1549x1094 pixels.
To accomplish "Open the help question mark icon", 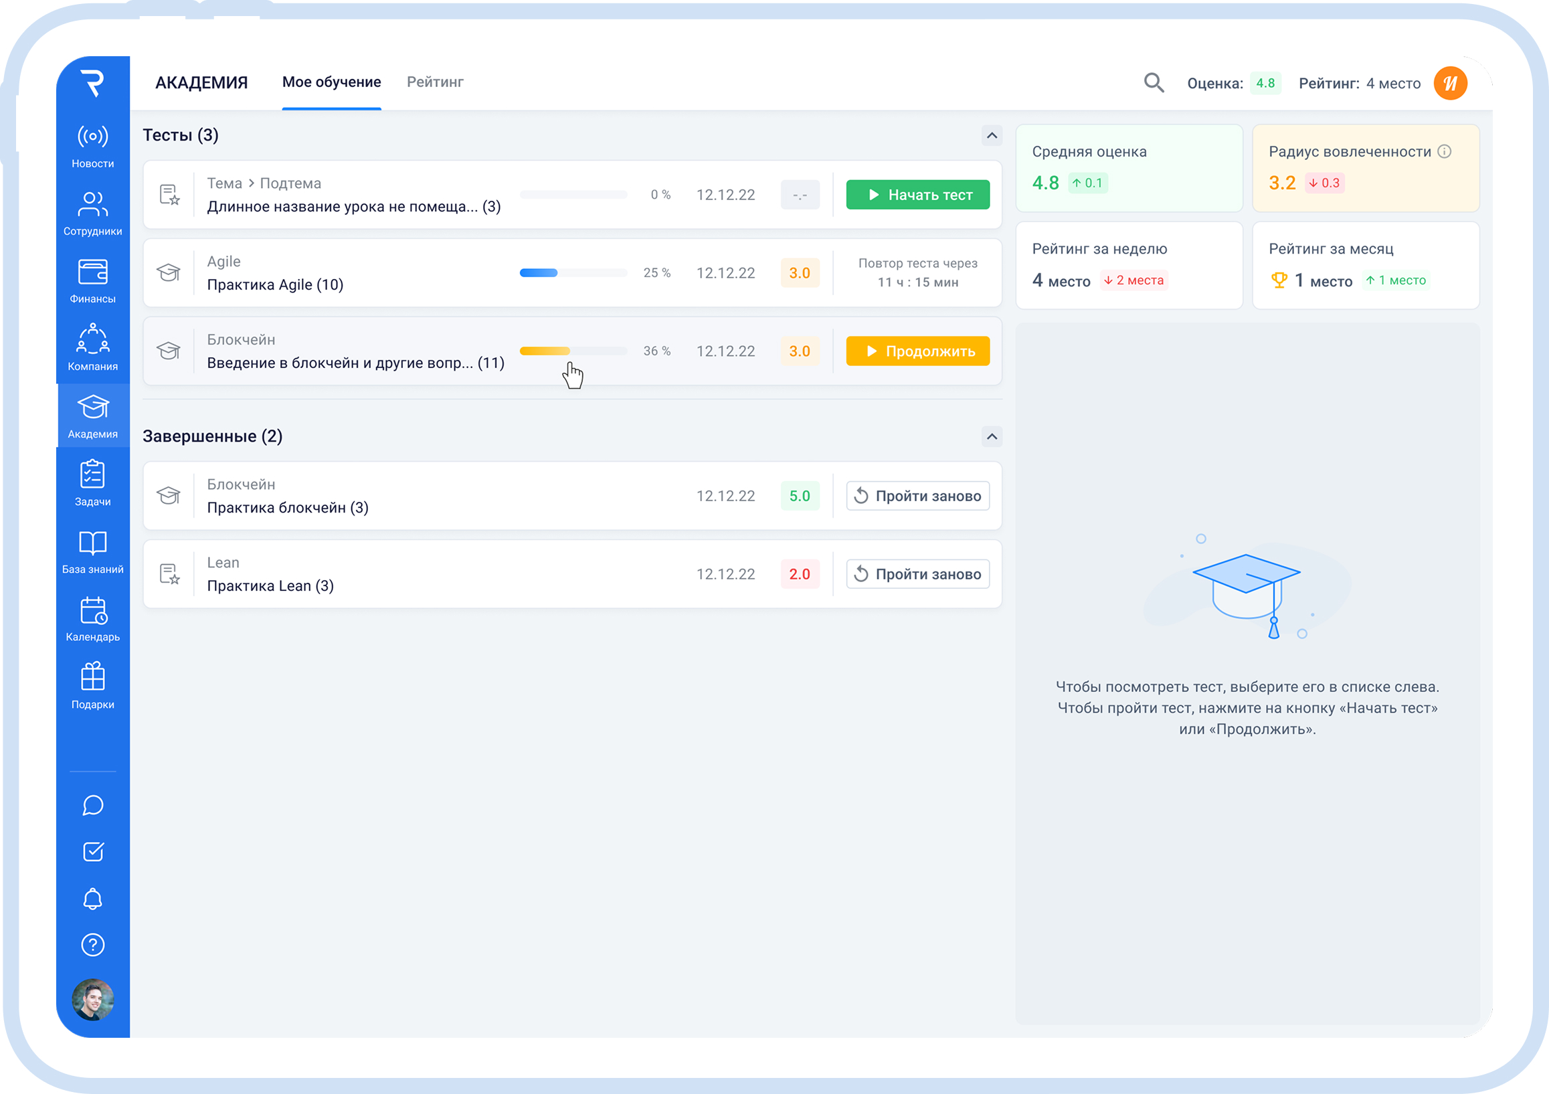I will pos(92,945).
